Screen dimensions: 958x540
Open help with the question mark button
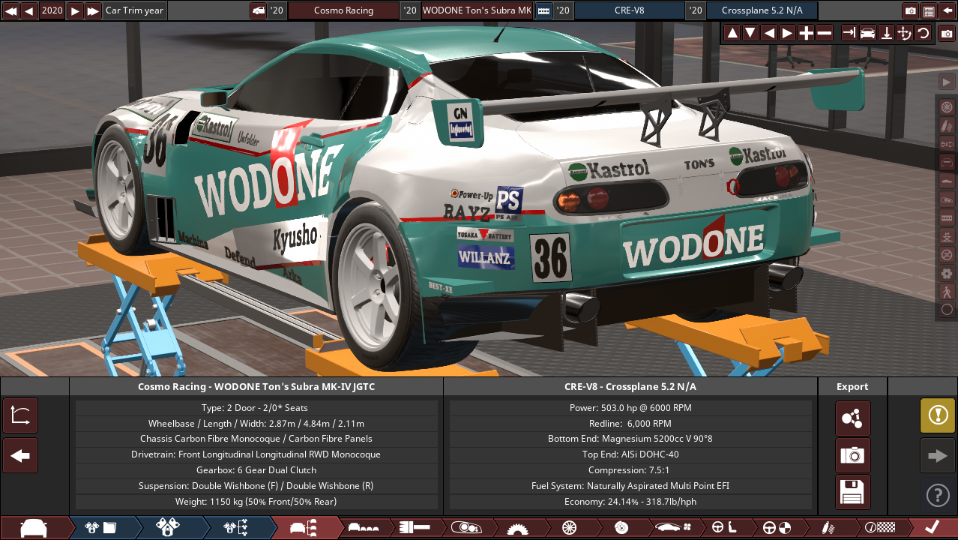(938, 495)
